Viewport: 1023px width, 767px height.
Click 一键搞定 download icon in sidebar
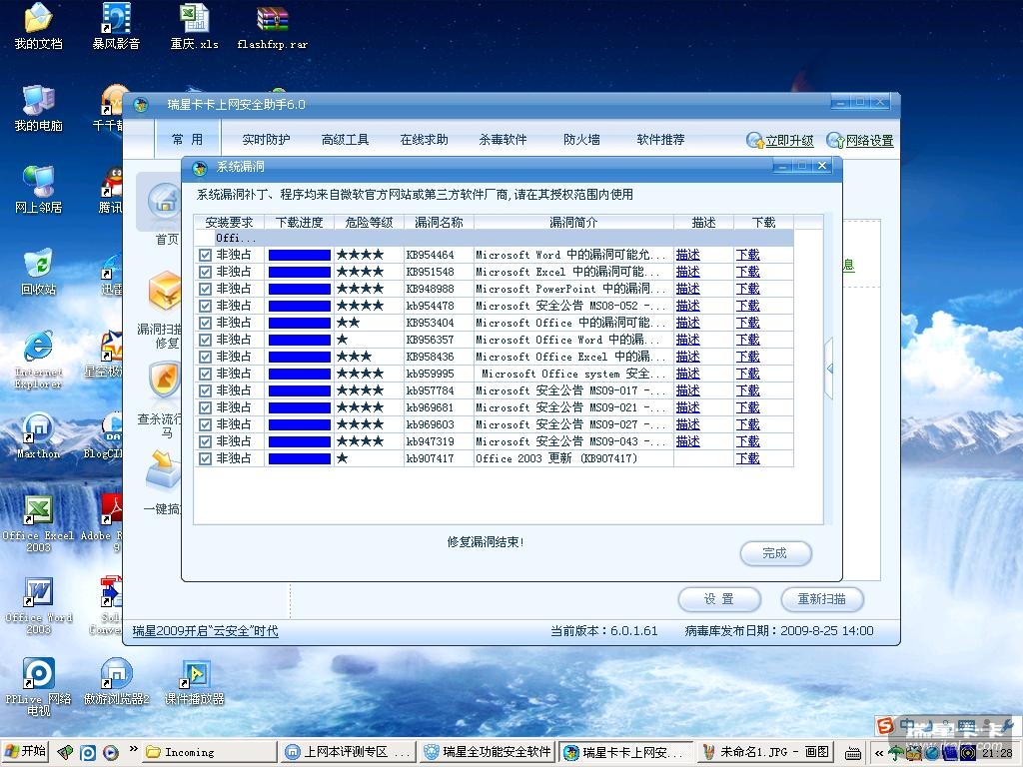(163, 469)
